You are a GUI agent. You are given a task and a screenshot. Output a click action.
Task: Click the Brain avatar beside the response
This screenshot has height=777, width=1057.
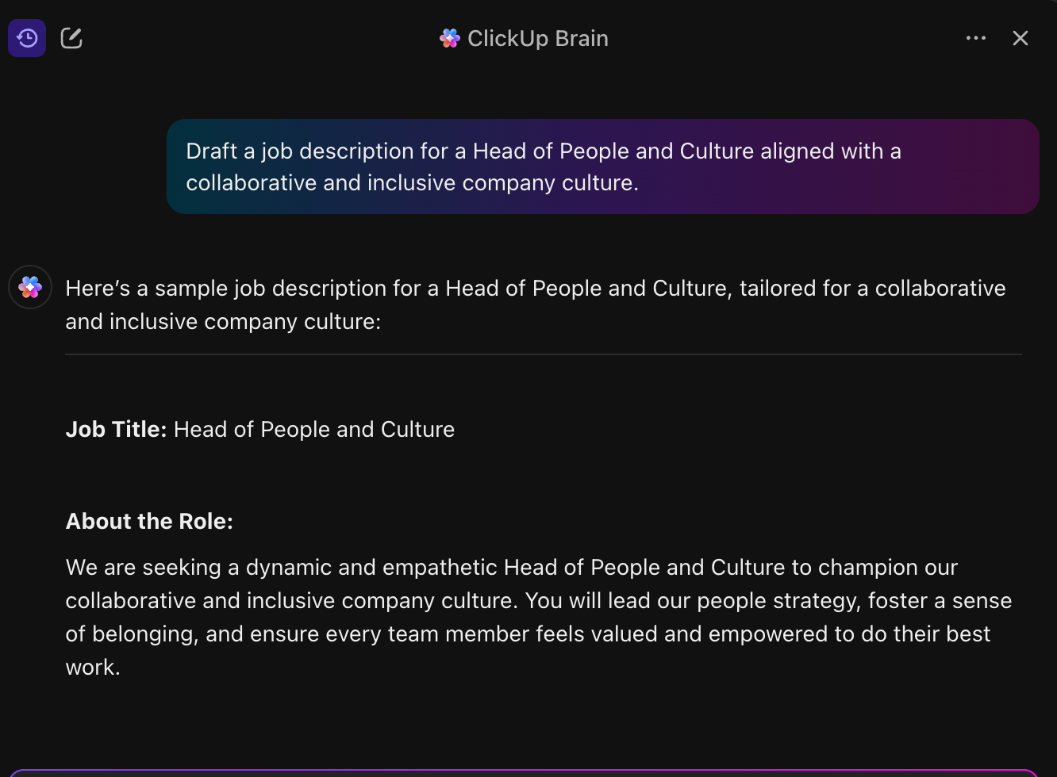[30, 287]
